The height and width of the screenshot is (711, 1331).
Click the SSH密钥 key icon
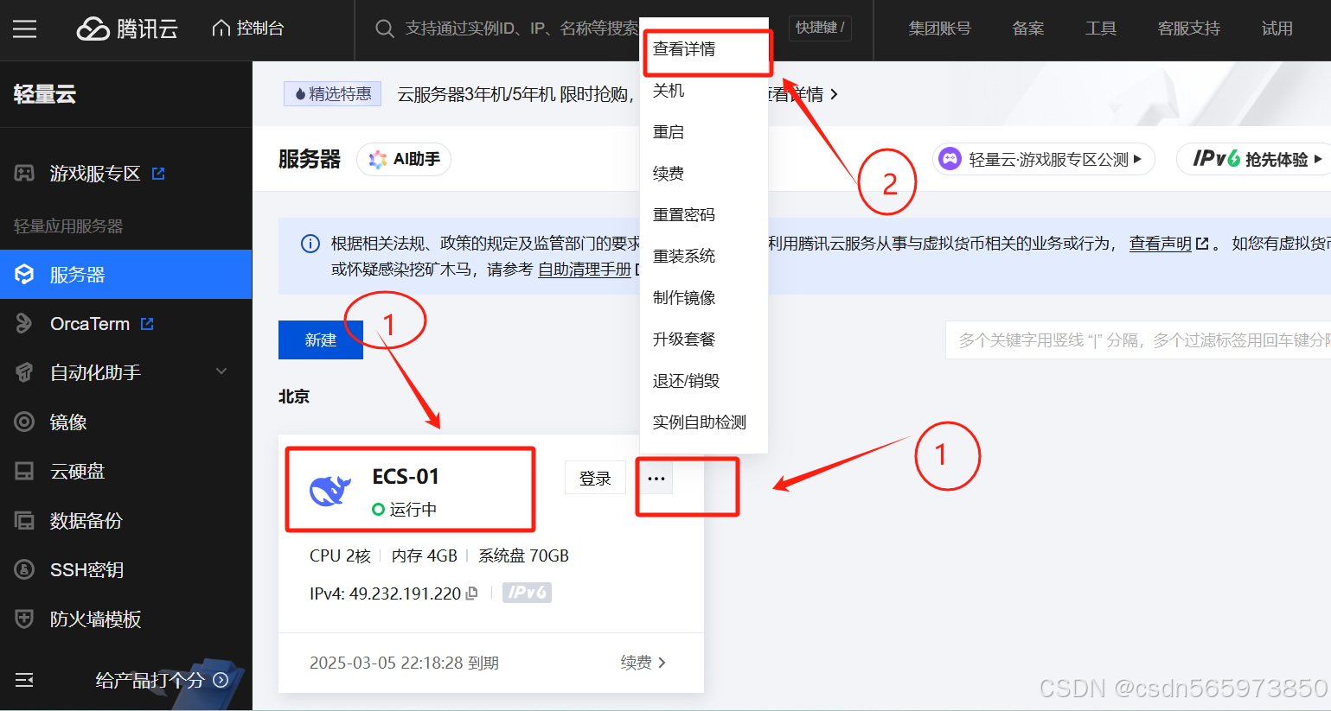24,570
